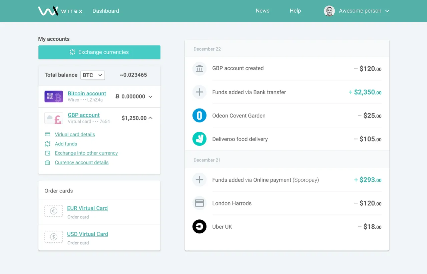Click the EUR Virtual Card euro placeholder icon

pos(54,211)
